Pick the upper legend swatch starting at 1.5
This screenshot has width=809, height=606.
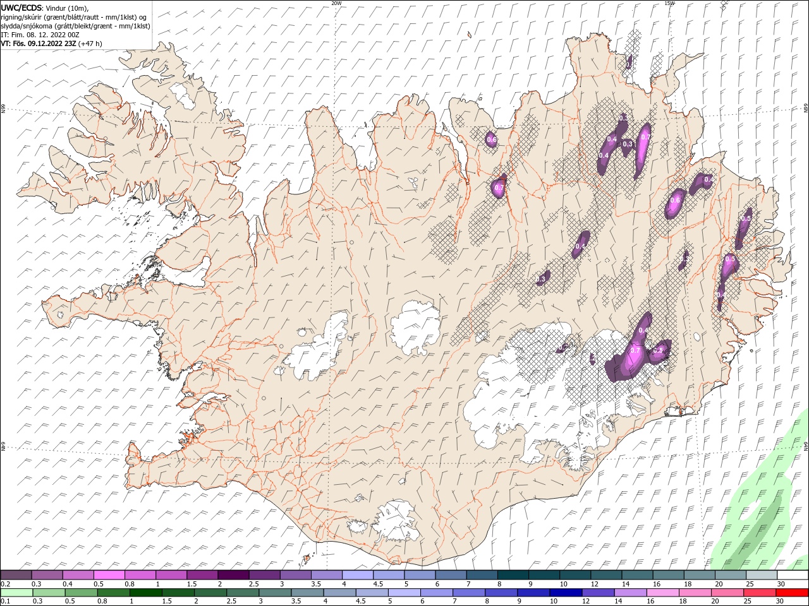tap(202, 575)
